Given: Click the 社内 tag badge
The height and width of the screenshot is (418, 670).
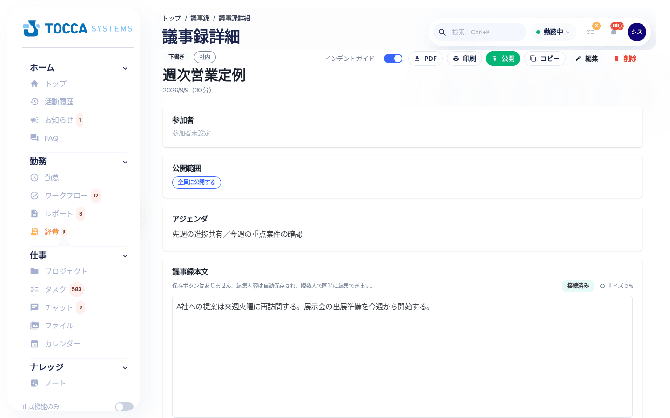Looking at the screenshot, I should coord(205,57).
